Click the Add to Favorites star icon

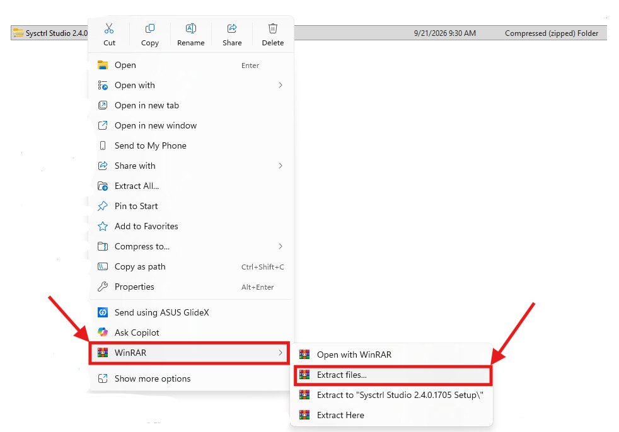pyautogui.click(x=103, y=226)
